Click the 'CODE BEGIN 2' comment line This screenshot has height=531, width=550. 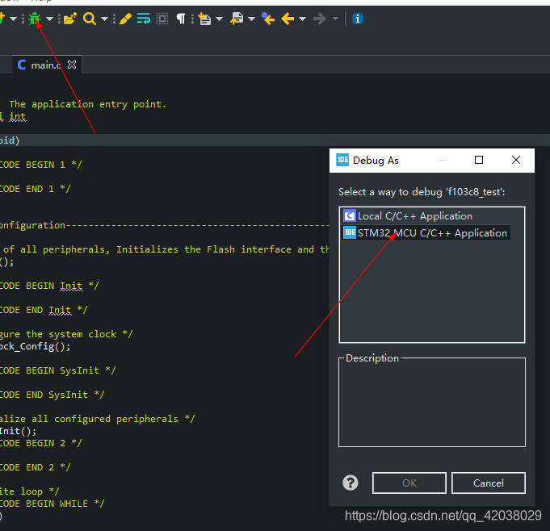tap(40, 443)
